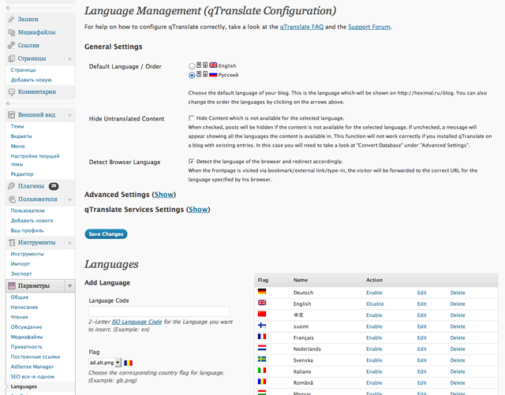Click the Plugins update count badge
The width and height of the screenshot is (505, 395).
[x=54, y=186]
